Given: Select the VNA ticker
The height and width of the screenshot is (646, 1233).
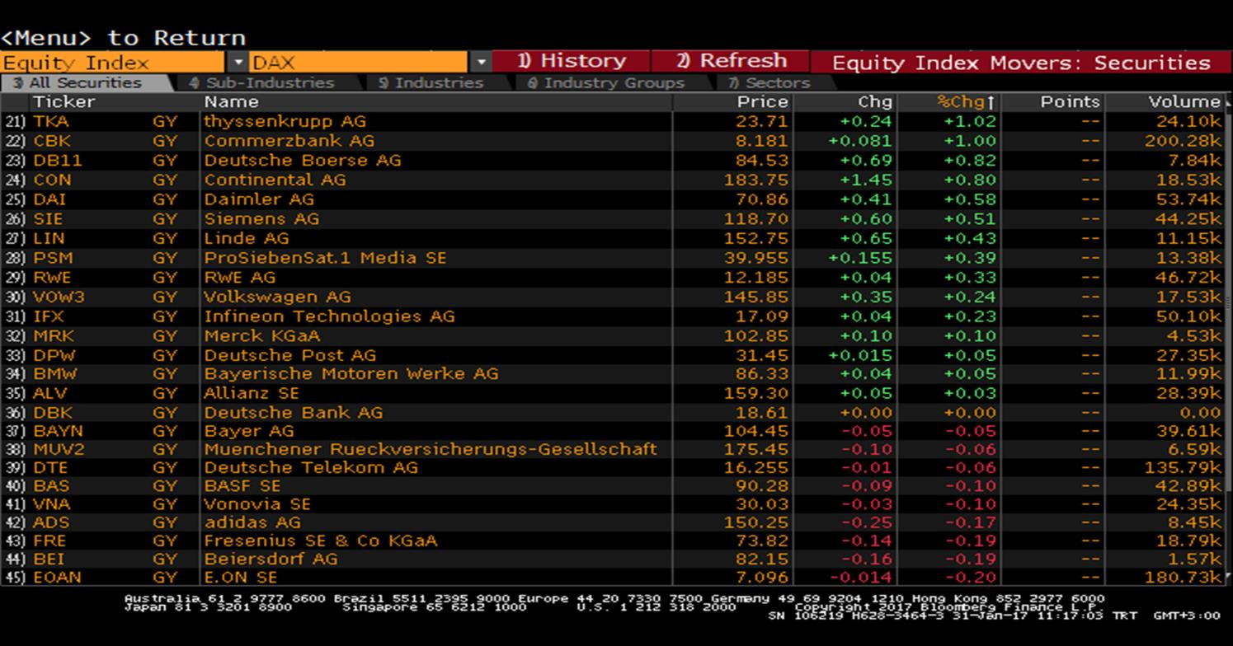Looking at the screenshot, I should 51,504.
